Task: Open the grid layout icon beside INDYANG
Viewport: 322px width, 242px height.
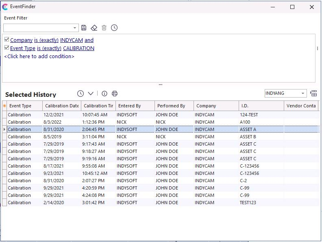Action: coord(313,94)
